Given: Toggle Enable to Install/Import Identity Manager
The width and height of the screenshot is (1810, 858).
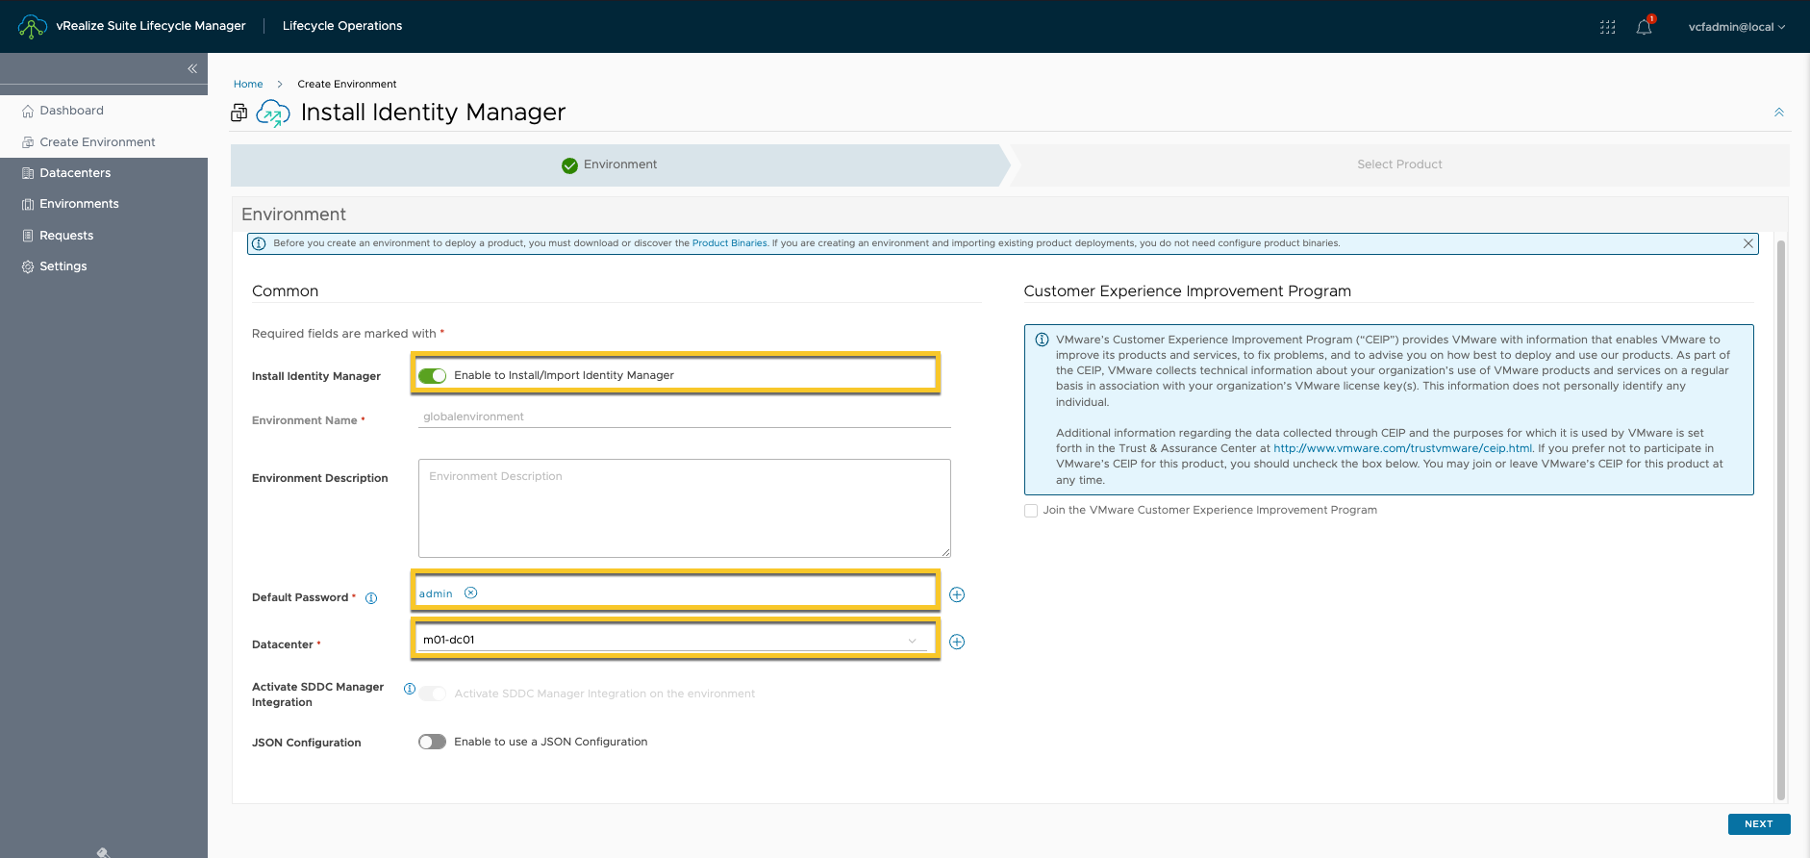Looking at the screenshot, I should point(432,376).
